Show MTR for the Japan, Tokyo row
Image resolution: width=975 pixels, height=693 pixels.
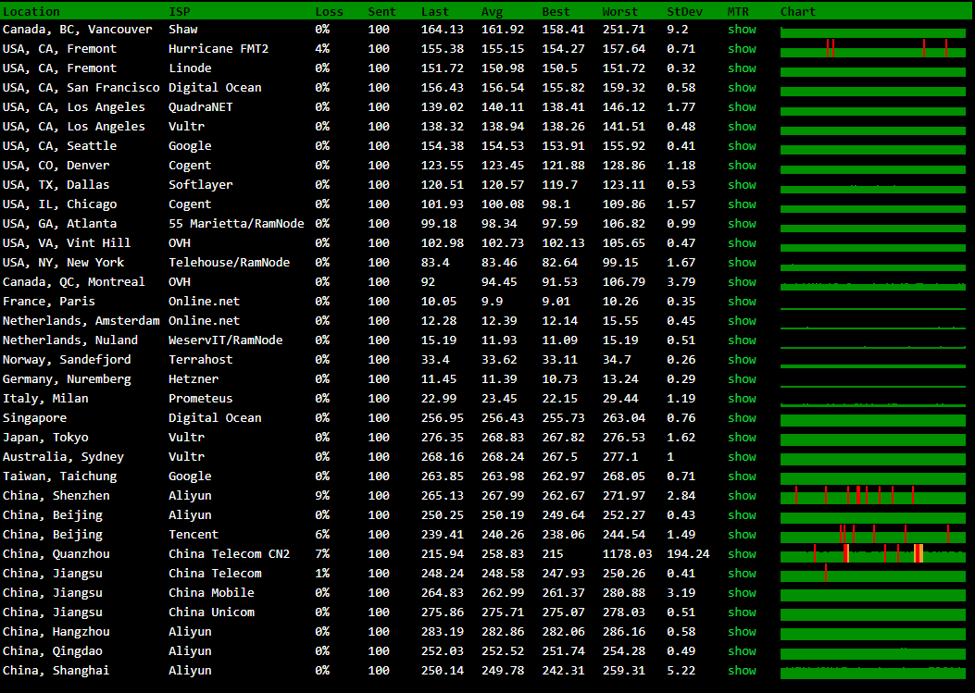[742, 438]
